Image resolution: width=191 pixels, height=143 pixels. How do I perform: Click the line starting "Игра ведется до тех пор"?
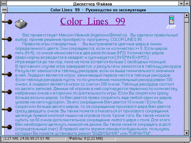(91, 62)
